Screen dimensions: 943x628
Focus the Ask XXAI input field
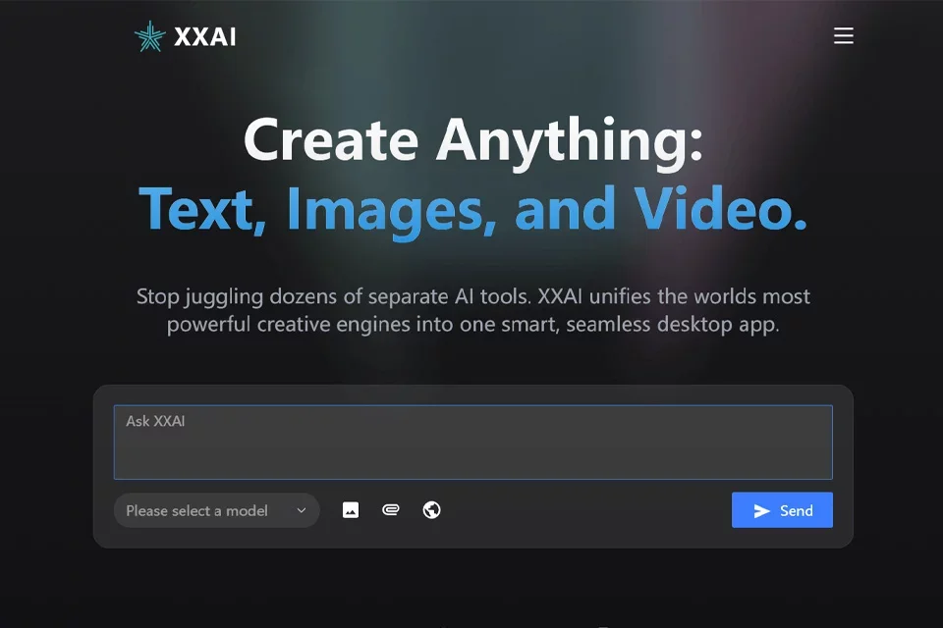pyautogui.click(x=473, y=443)
